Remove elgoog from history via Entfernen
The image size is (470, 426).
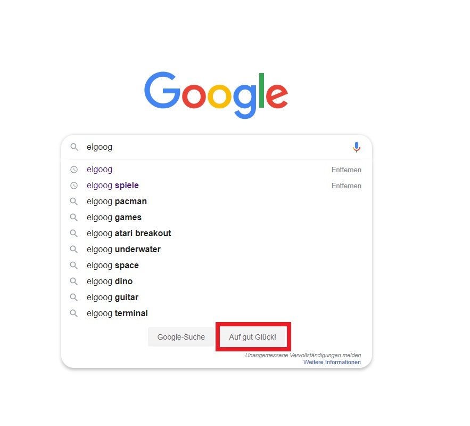(346, 170)
